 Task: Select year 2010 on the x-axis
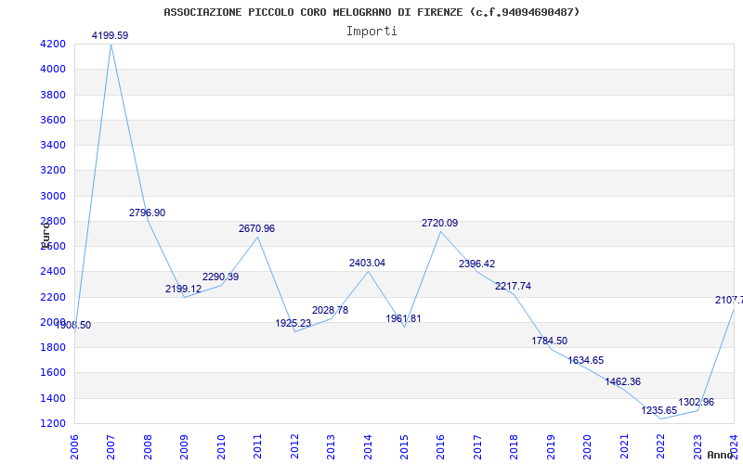point(221,445)
